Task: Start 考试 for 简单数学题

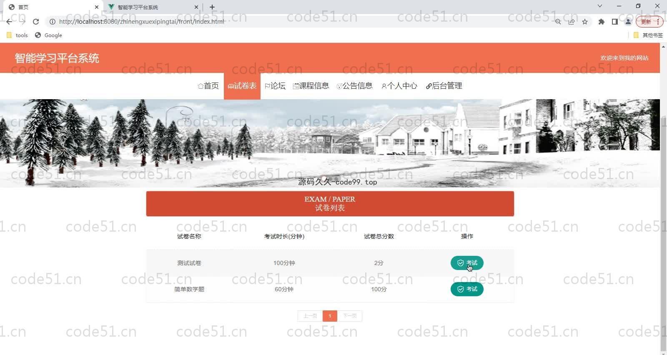Action: [x=467, y=289]
